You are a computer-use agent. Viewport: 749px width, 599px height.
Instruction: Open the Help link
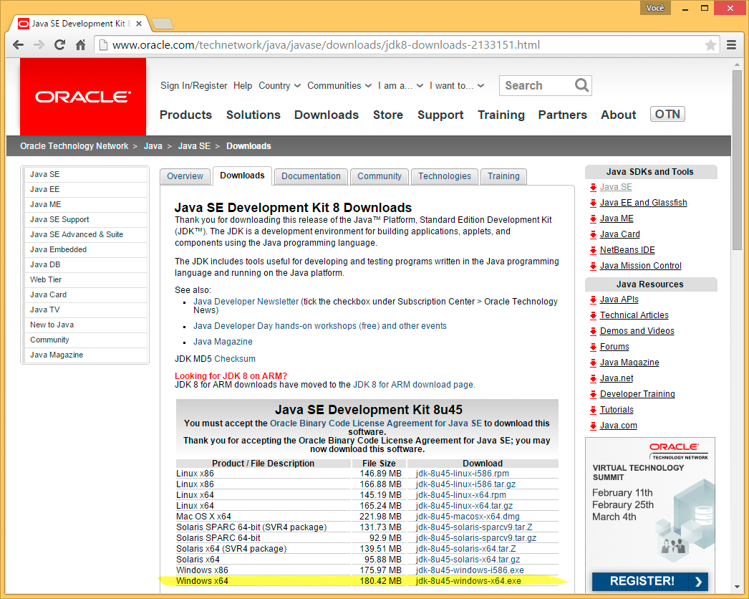click(243, 85)
